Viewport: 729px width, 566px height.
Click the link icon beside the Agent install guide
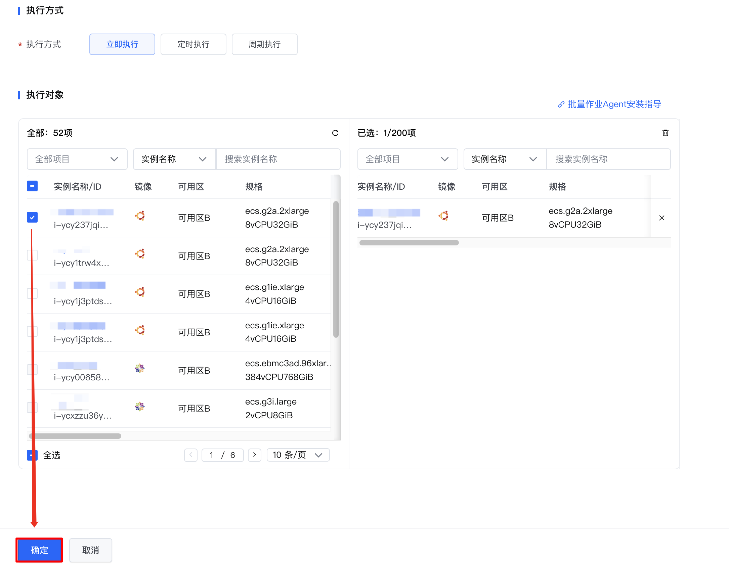pyautogui.click(x=561, y=104)
